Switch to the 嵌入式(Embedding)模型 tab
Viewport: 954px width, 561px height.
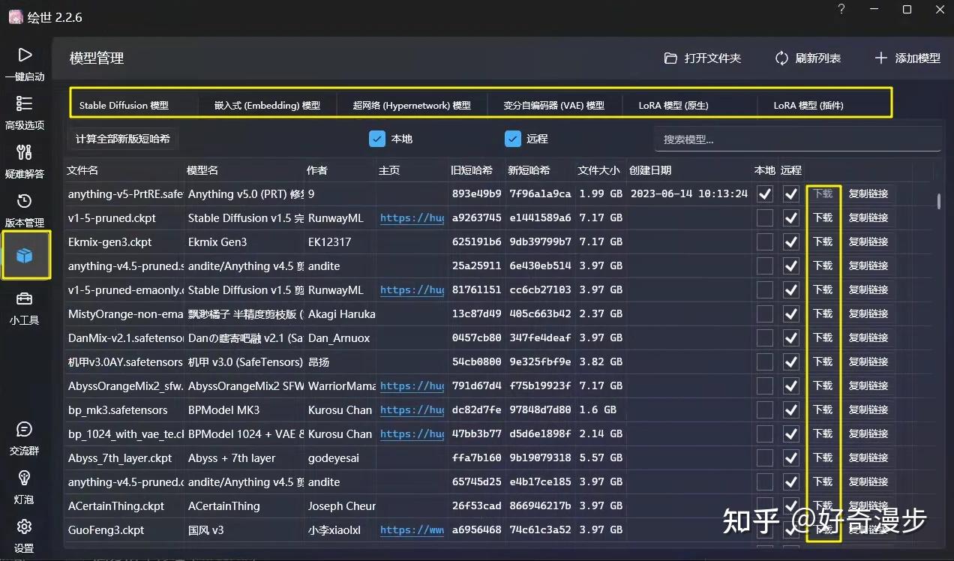coord(267,105)
